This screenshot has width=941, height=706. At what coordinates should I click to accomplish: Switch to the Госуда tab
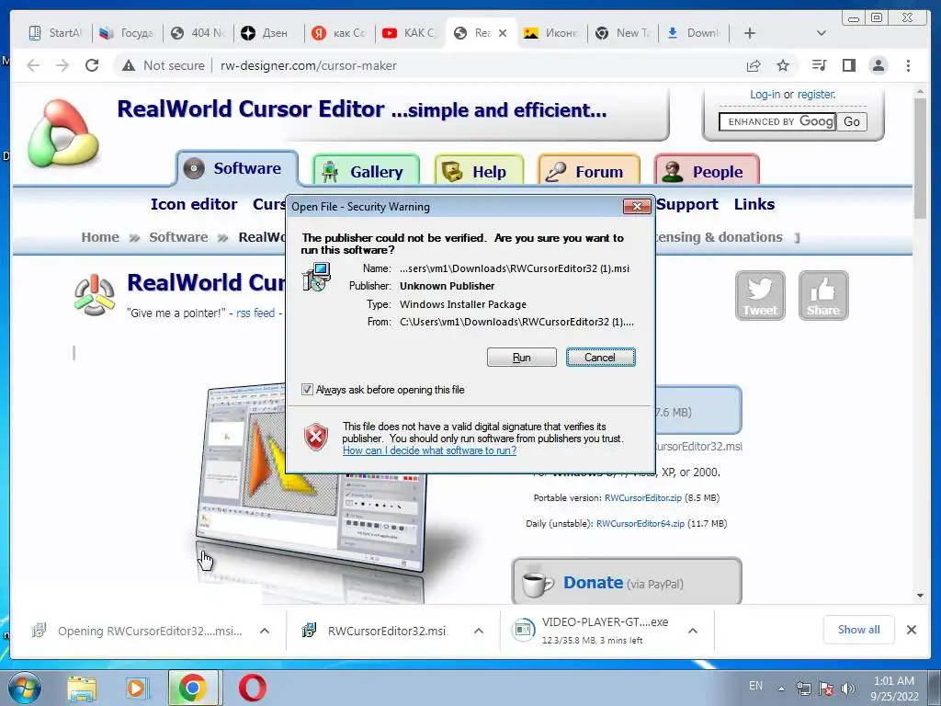coord(127,33)
